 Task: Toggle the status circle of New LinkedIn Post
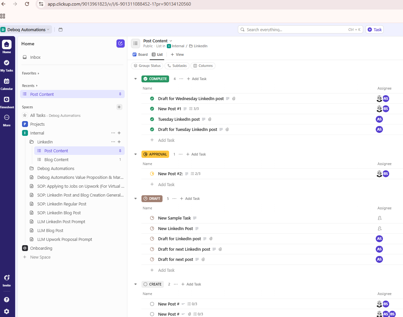152,228
